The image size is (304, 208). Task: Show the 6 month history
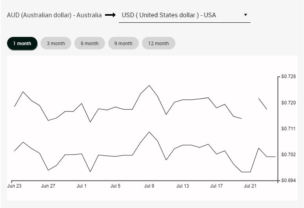[90, 44]
